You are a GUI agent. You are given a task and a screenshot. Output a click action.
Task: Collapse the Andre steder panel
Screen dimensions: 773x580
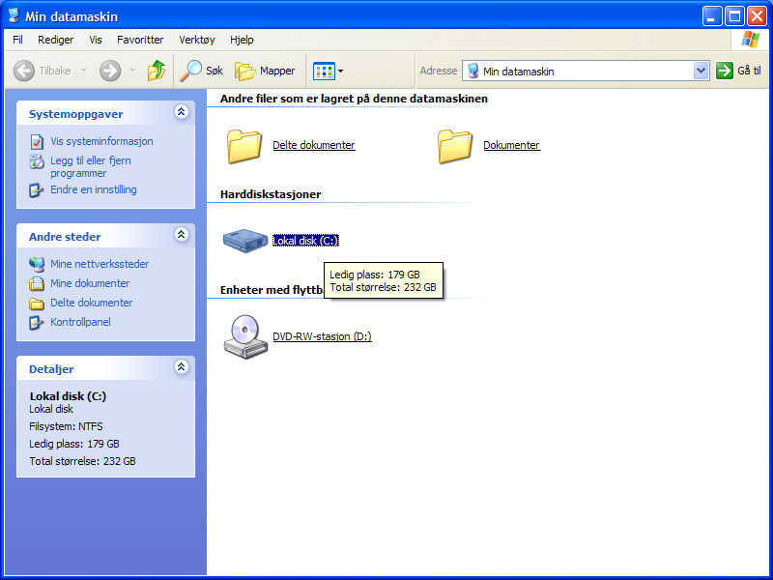tap(182, 234)
